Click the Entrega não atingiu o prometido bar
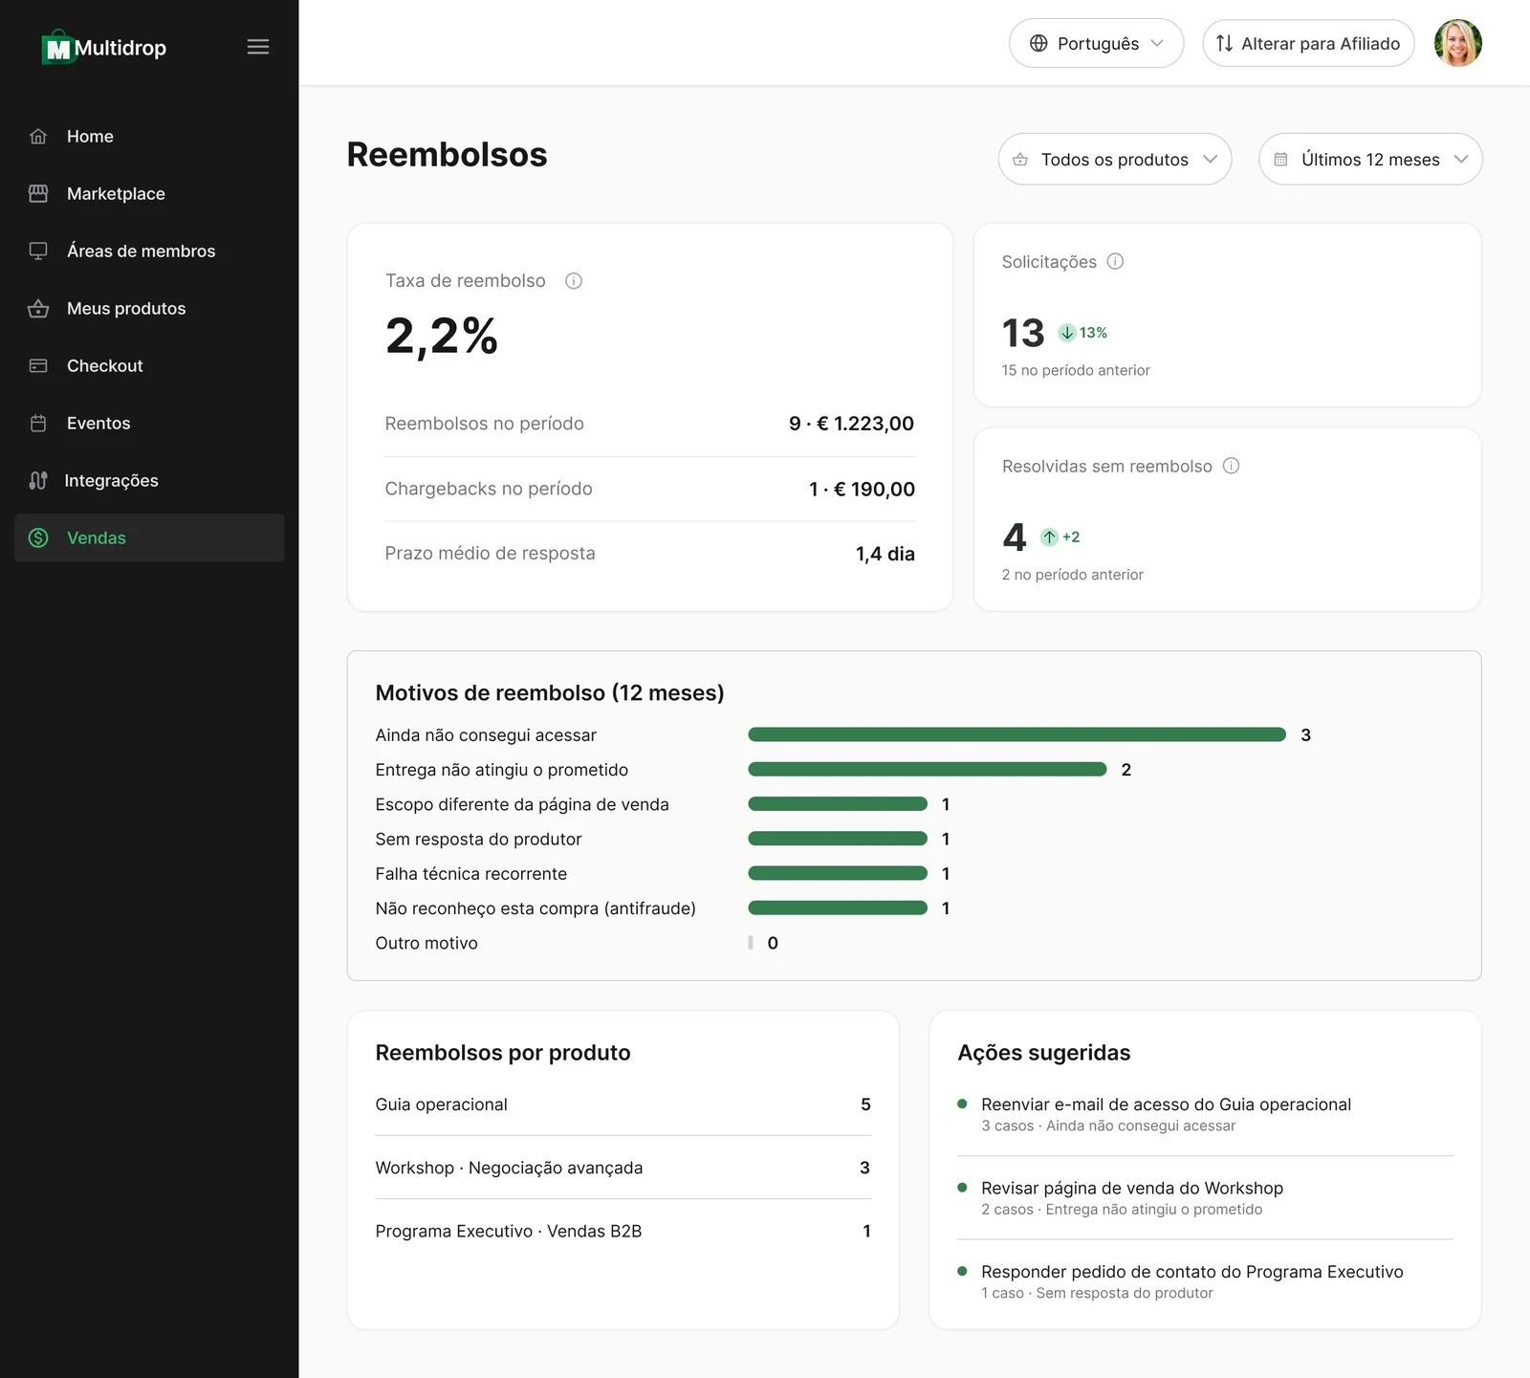1530x1378 pixels. point(927,770)
